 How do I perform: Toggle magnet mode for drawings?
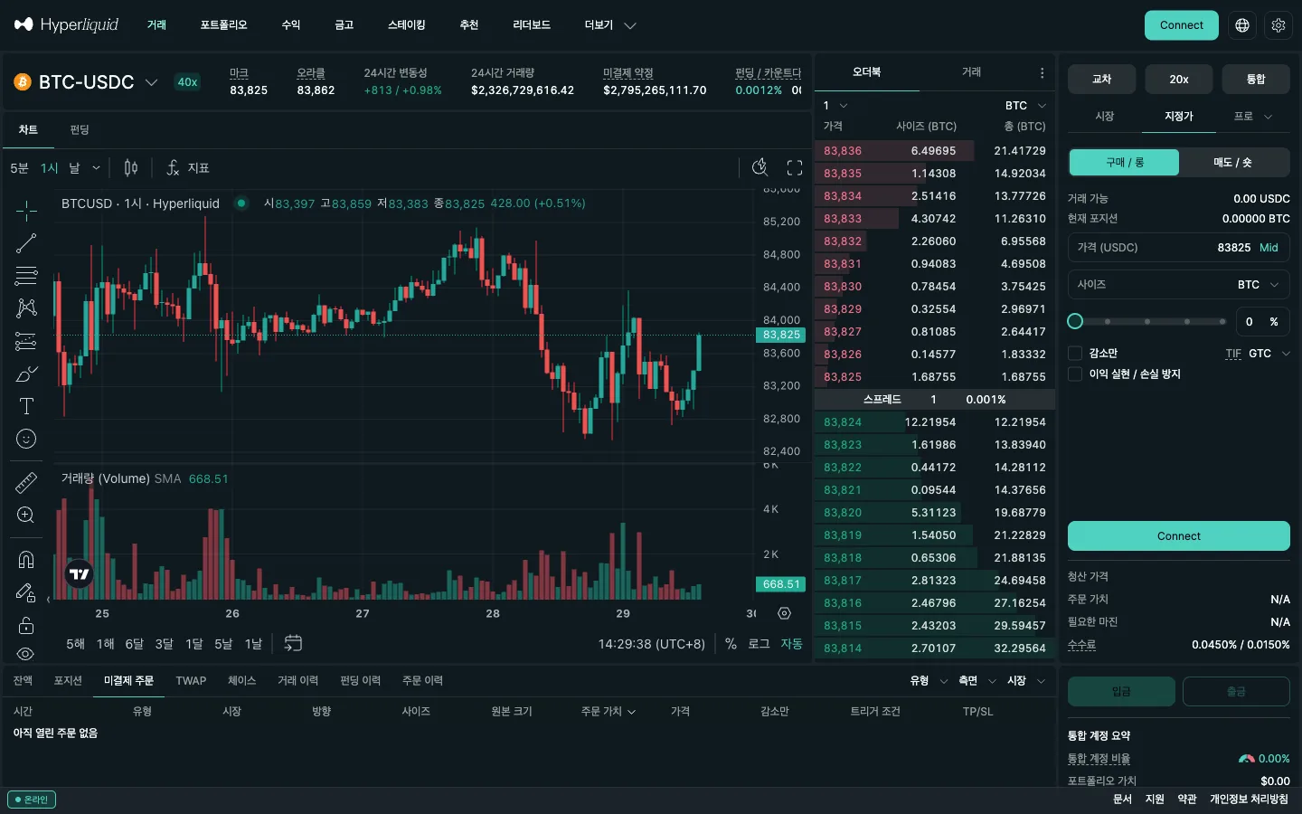[x=26, y=560]
